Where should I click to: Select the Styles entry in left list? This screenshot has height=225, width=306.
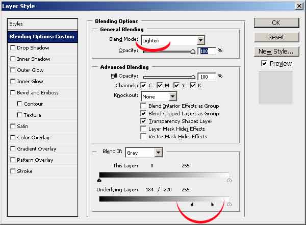pyautogui.click(x=42, y=24)
